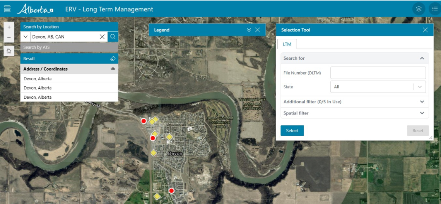Click the yellow diamond left of Devon label
The width and height of the screenshot is (441, 204).
point(153,153)
